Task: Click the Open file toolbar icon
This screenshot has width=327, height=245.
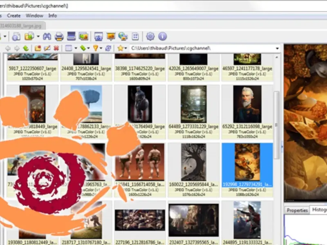Action: point(16,36)
